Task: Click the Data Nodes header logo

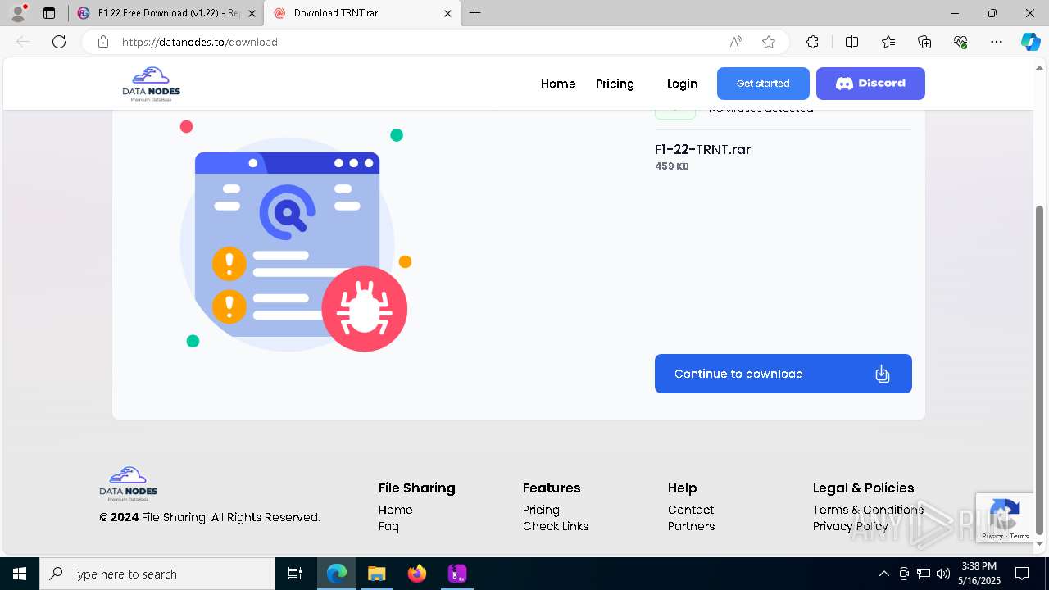Action: click(x=152, y=84)
